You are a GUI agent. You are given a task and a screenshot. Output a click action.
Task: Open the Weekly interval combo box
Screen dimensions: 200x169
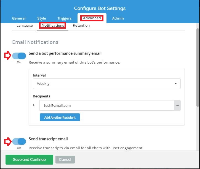tap(107, 84)
